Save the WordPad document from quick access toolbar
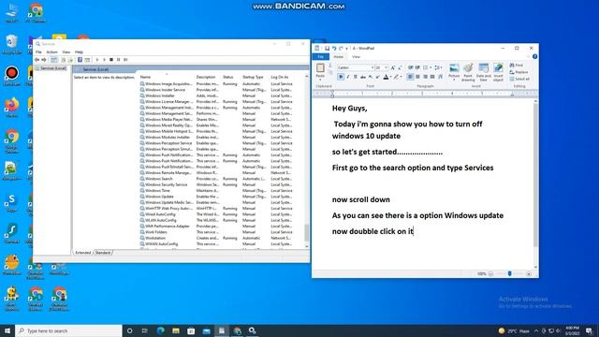 [327, 49]
